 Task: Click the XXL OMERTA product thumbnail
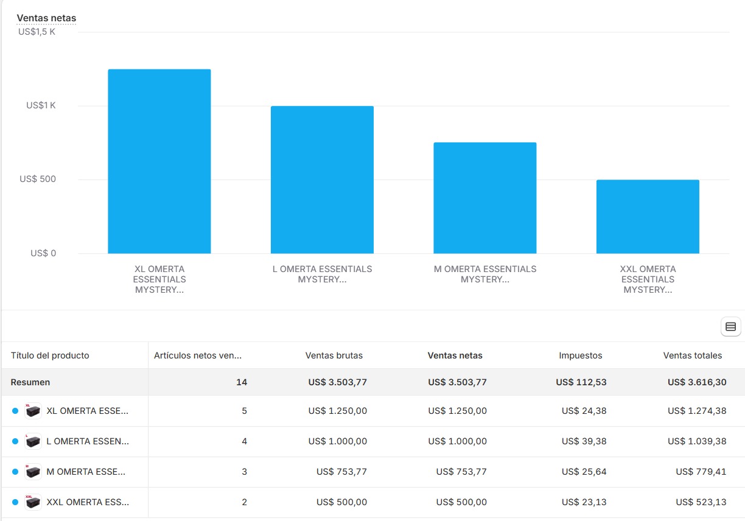coord(33,502)
